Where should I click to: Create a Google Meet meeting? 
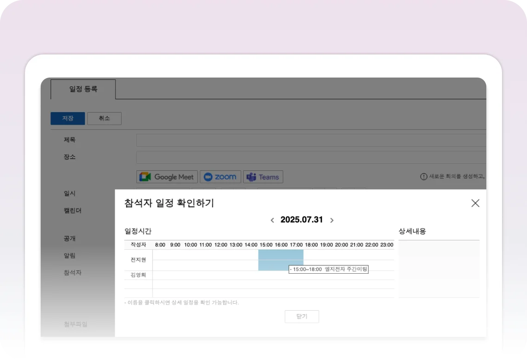point(167,177)
